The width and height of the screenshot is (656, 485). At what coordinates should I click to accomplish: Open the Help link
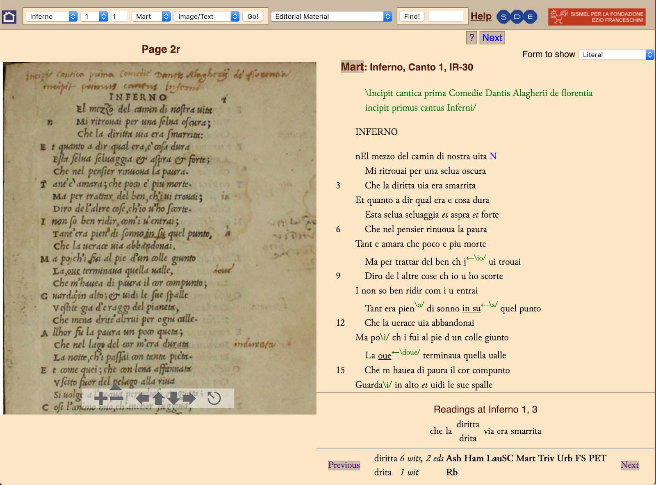pos(481,16)
